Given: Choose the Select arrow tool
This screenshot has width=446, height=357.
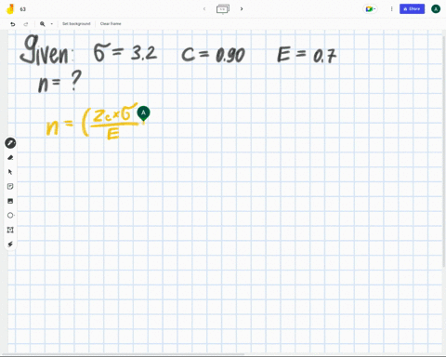Looking at the screenshot, I should tap(10, 172).
